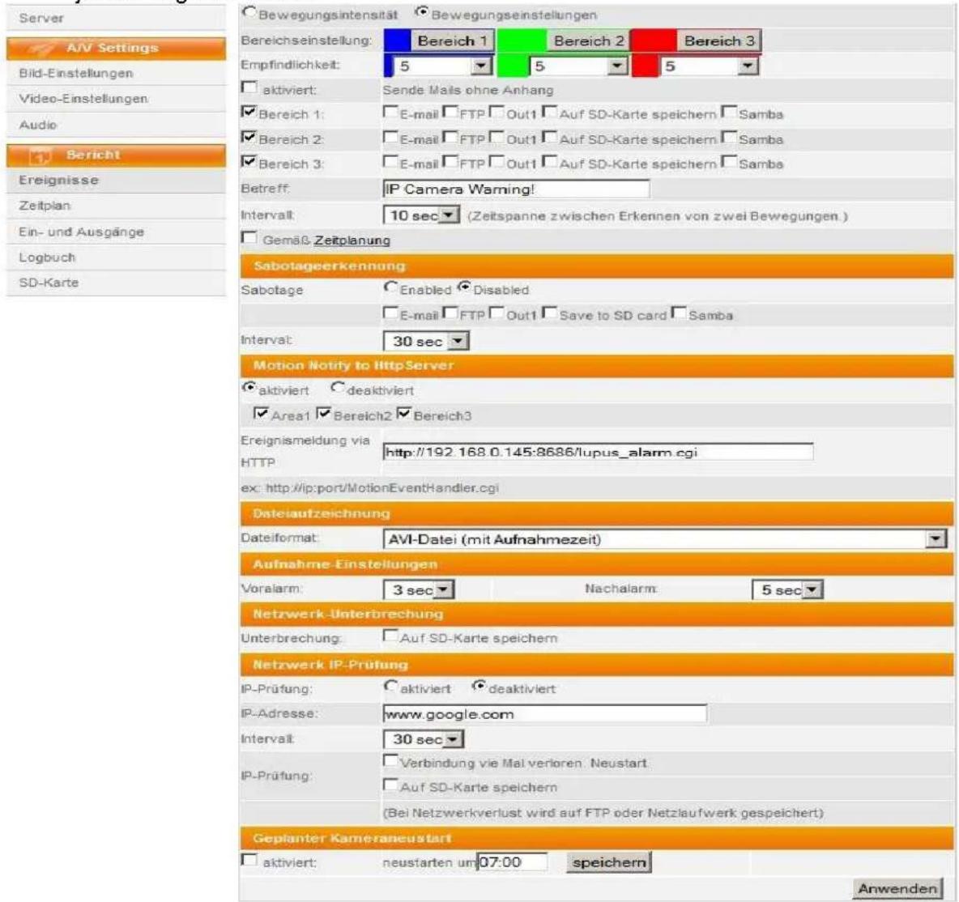Open Empfindlichkeit dropdown for blue Bereich 1

tap(443, 66)
